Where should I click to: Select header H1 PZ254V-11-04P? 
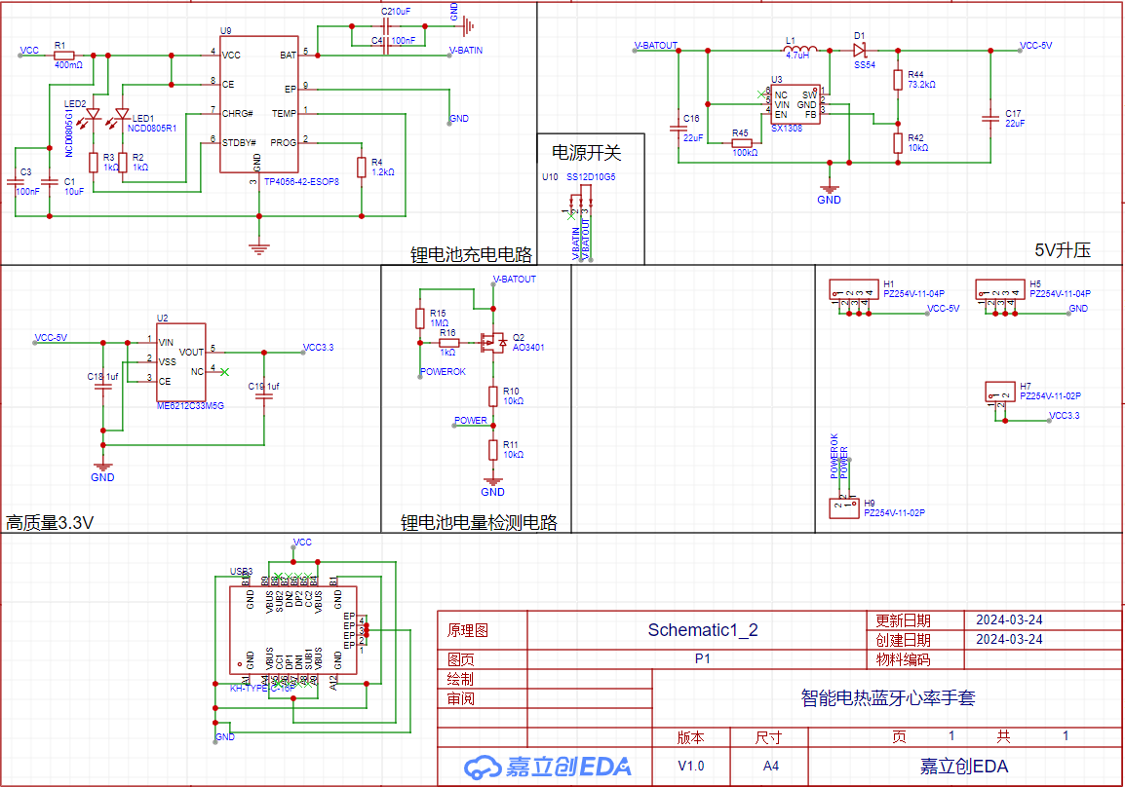click(x=854, y=289)
